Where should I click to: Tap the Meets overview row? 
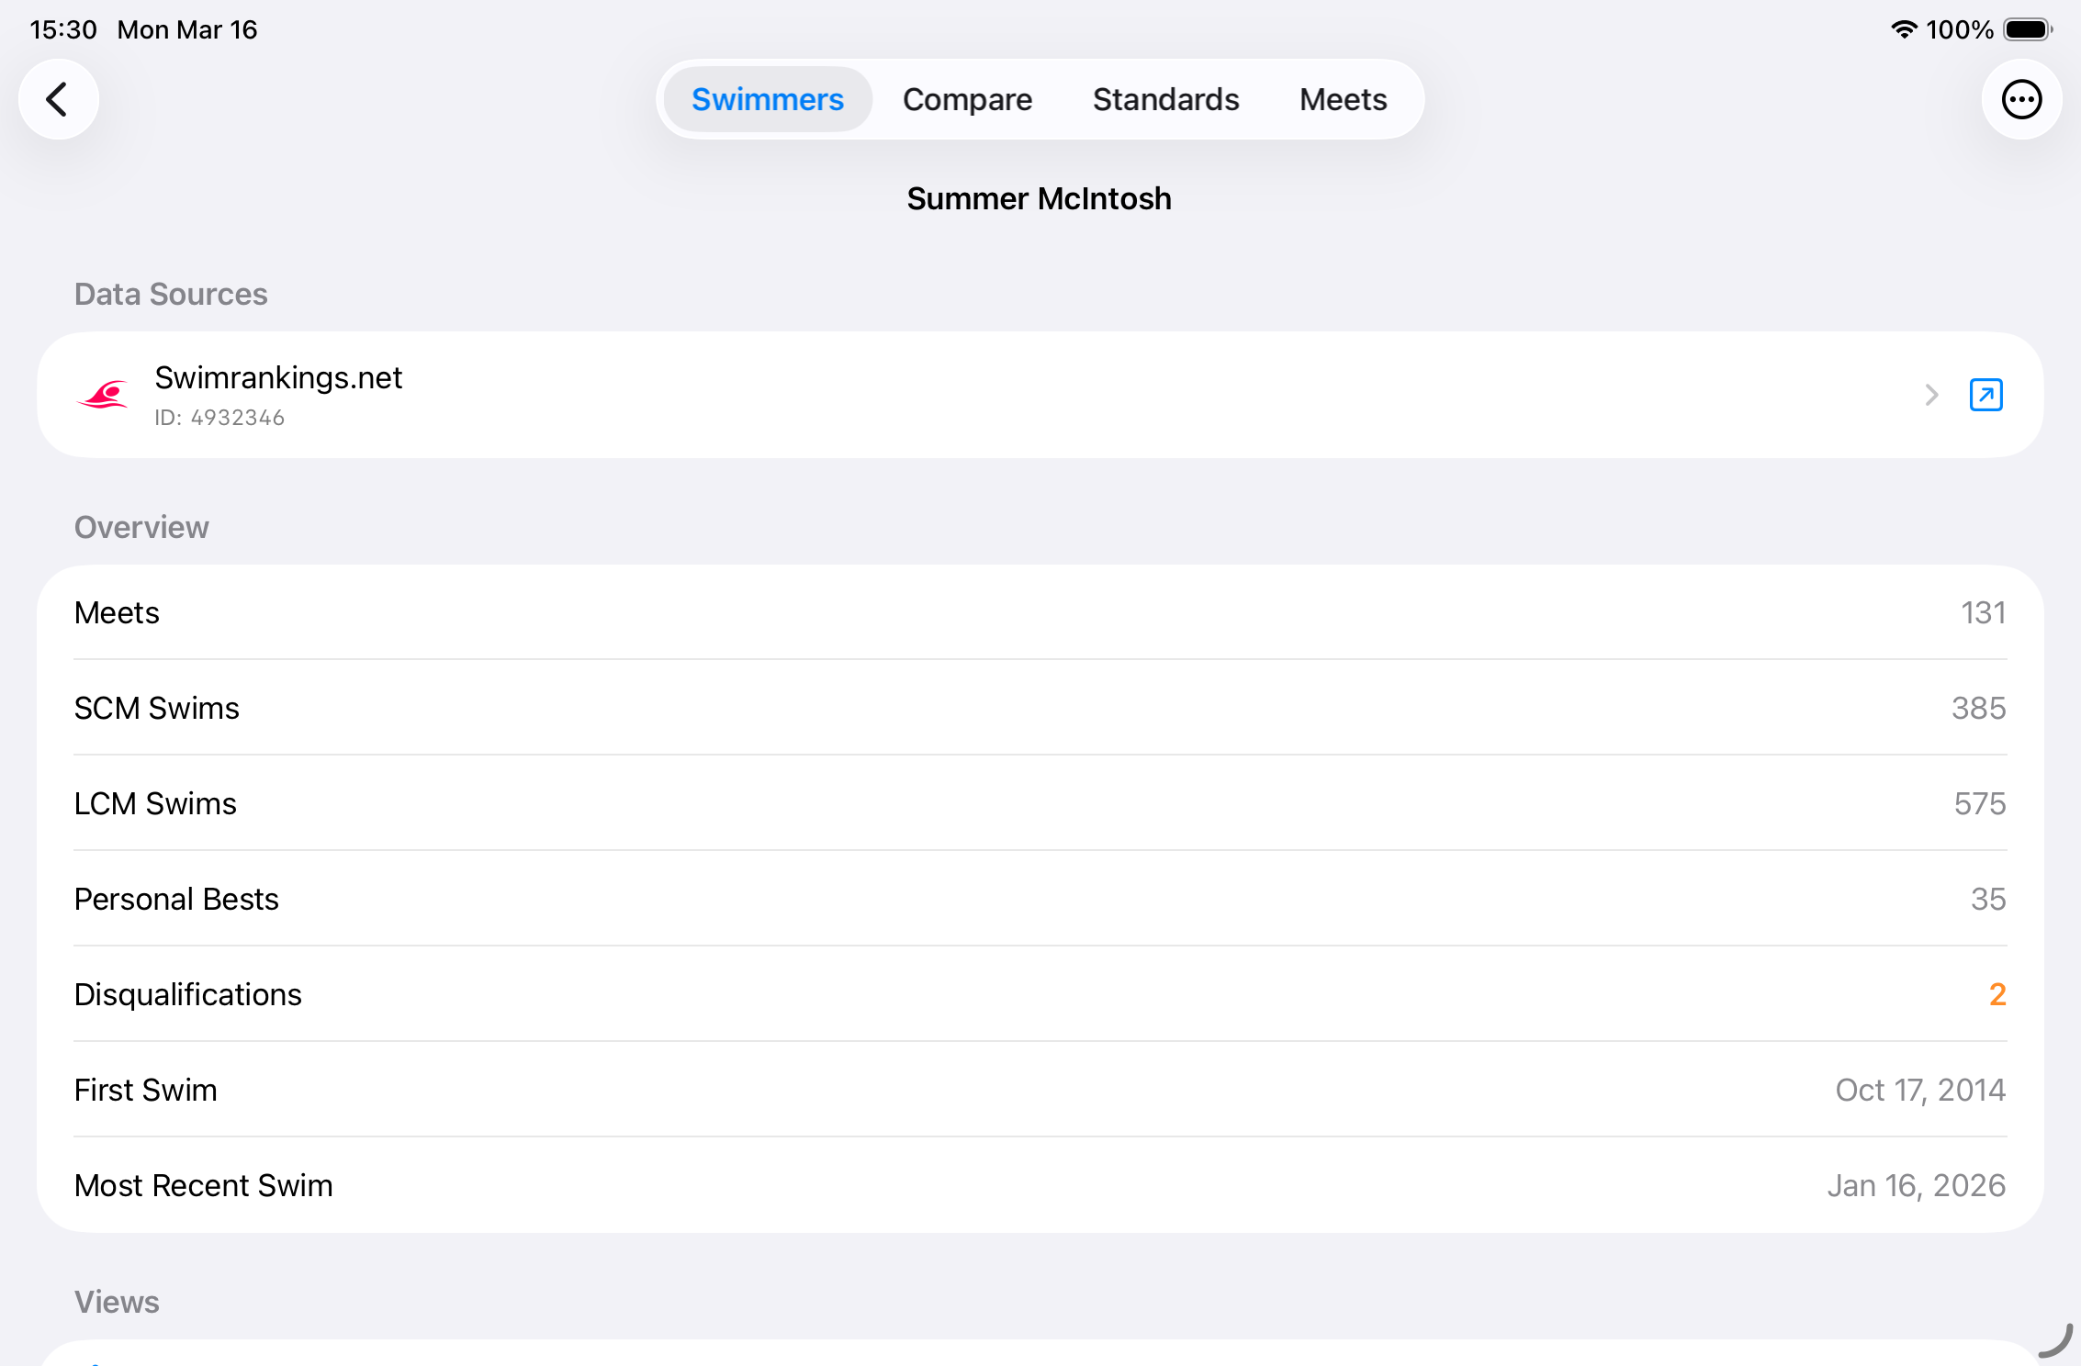1040,612
